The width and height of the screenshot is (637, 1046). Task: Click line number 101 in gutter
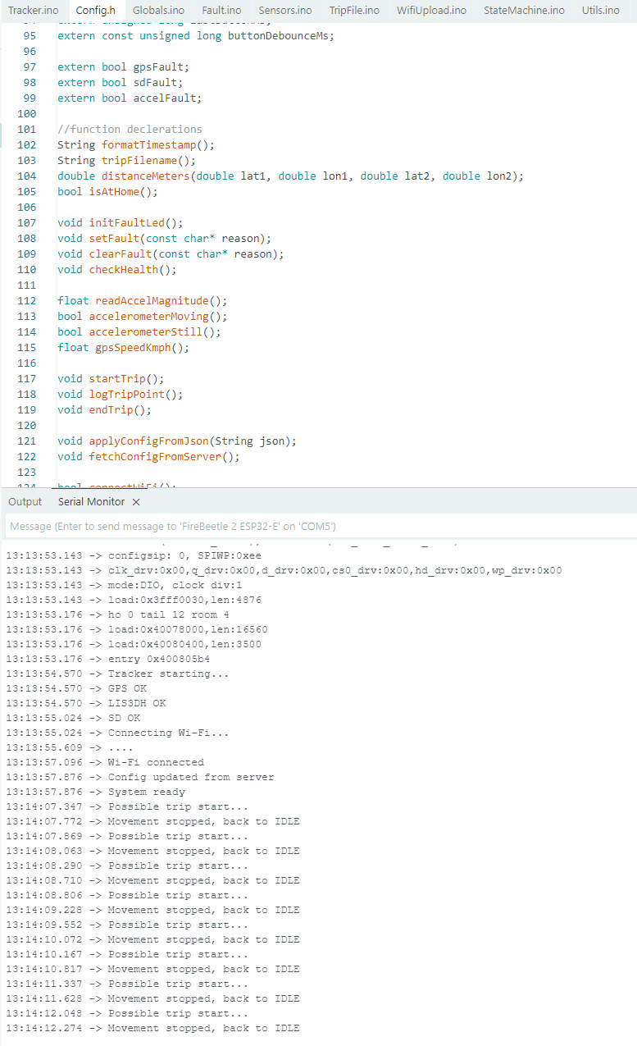26,129
